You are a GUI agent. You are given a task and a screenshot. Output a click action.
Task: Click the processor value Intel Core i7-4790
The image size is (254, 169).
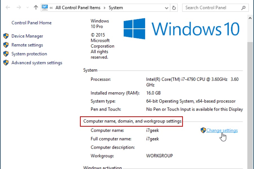[192, 82]
